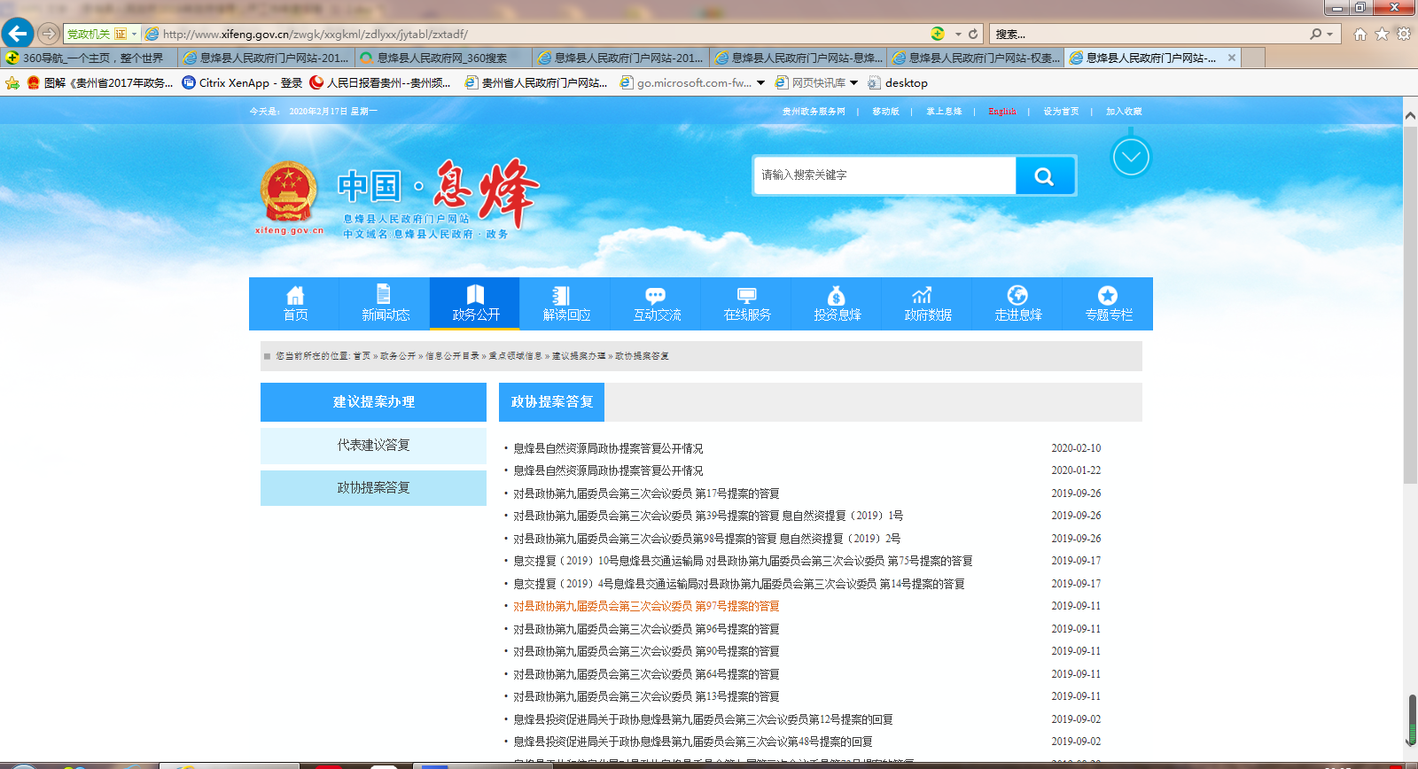1418x769 pixels.
Task: Expand the address bar history dropdown
Action: [958, 34]
